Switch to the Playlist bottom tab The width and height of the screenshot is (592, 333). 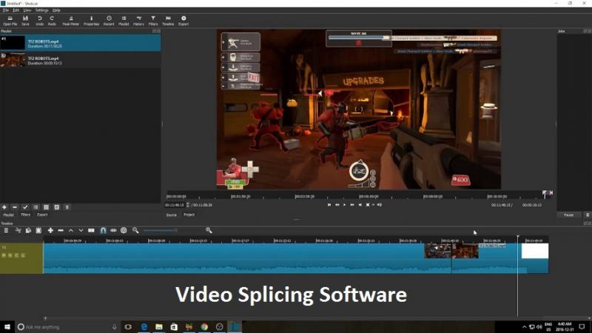point(8,215)
